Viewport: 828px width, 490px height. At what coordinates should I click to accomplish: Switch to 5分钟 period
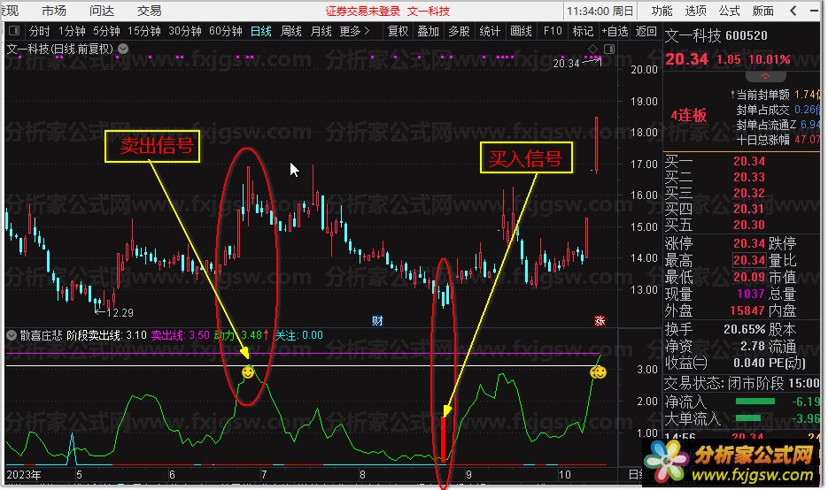pyautogui.click(x=106, y=31)
